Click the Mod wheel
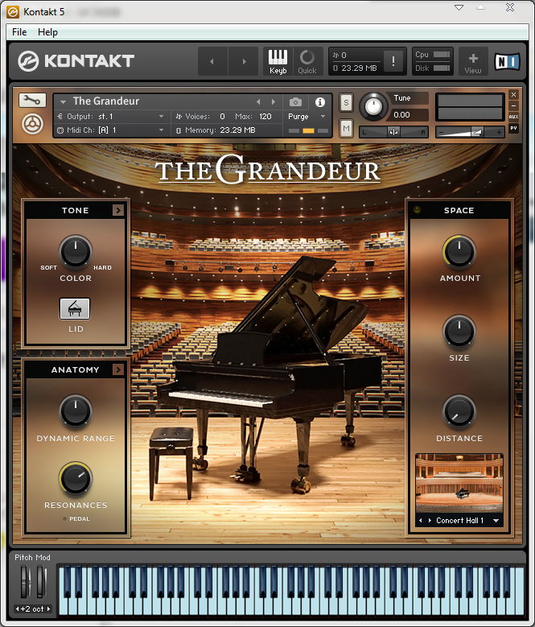 [x=42, y=582]
